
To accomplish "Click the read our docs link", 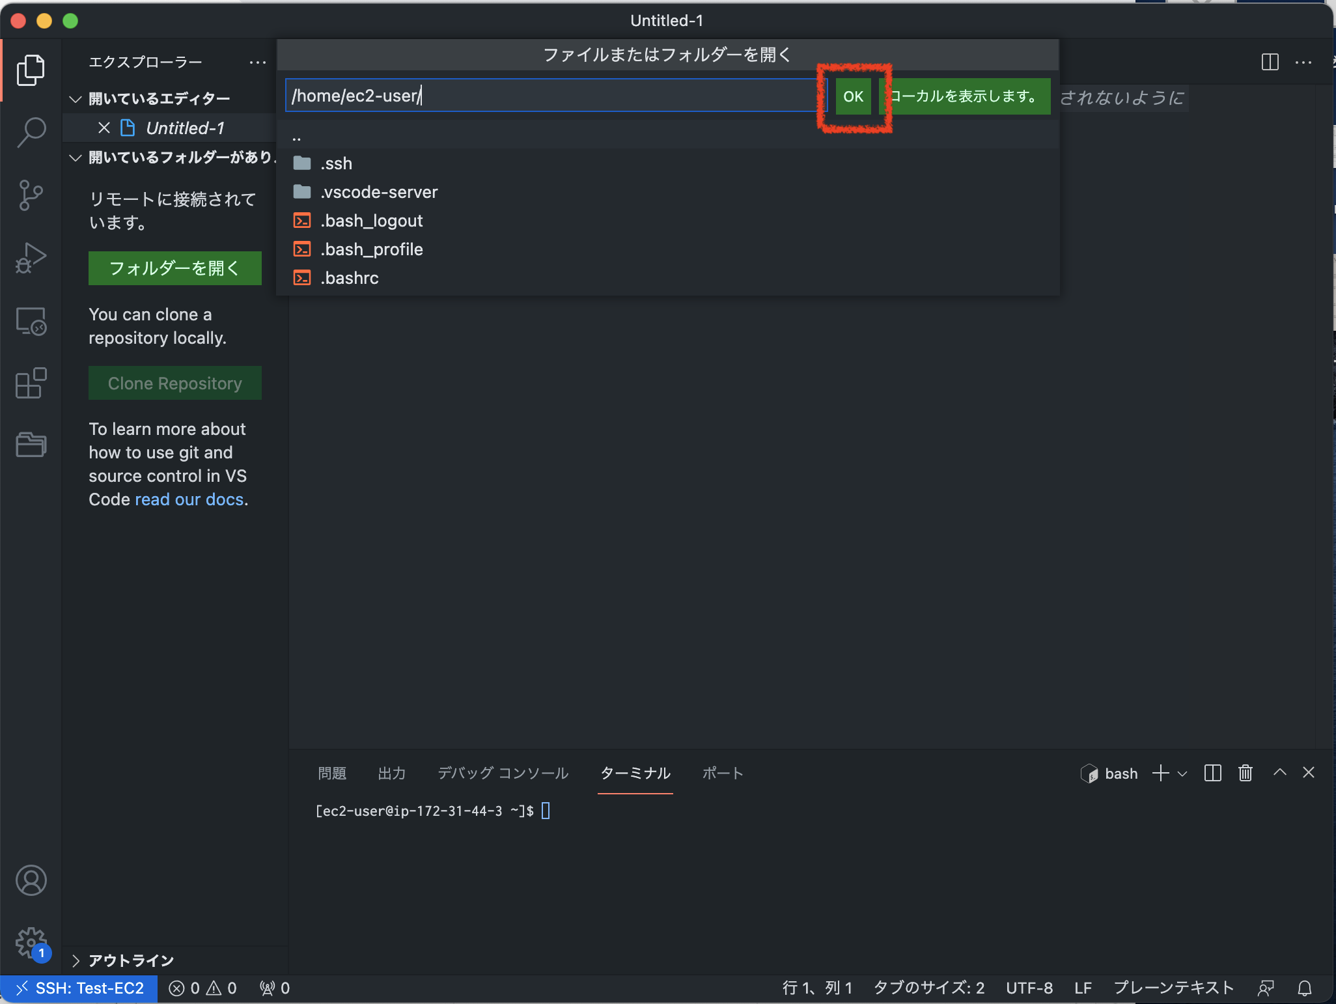I will [x=189, y=499].
